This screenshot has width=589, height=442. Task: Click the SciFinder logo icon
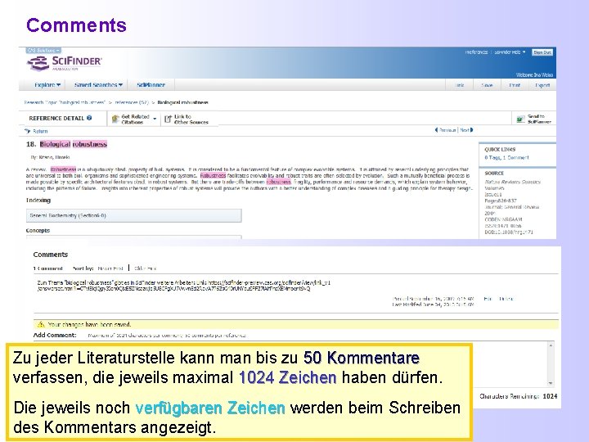point(38,63)
